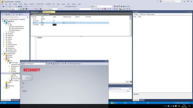
Task: Click the PLC Login icon in toolbar
Action: coord(98,9)
